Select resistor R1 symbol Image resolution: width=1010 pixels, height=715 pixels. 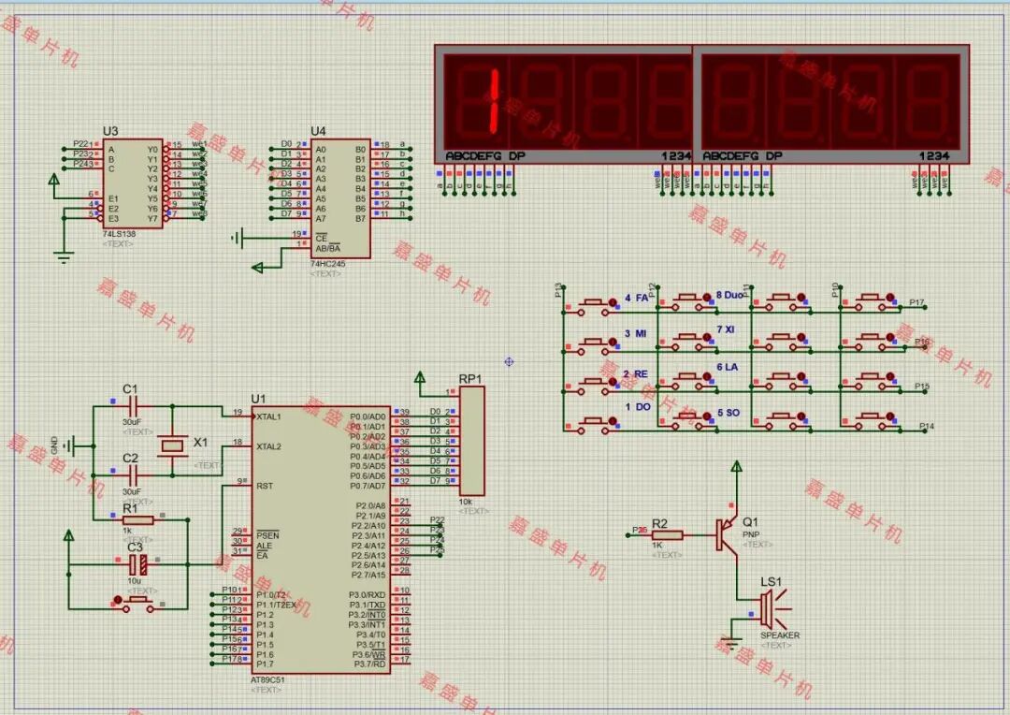pos(137,519)
